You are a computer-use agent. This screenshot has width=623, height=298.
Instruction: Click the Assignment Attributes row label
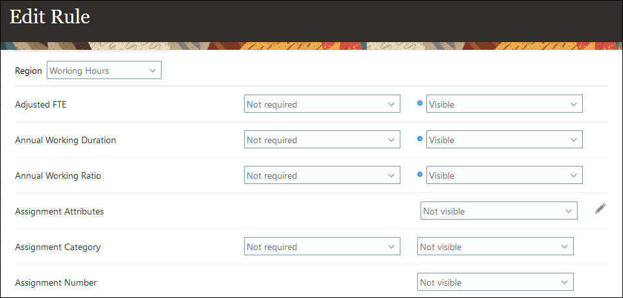click(x=59, y=211)
